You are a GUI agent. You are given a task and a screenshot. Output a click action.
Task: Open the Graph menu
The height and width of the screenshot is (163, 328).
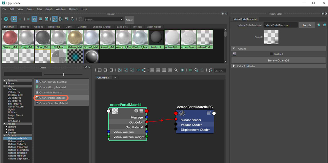[x=49, y=9]
